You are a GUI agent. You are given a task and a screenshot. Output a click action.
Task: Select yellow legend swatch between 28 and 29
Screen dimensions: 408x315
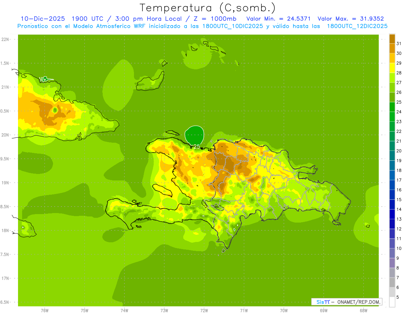(392, 68)
